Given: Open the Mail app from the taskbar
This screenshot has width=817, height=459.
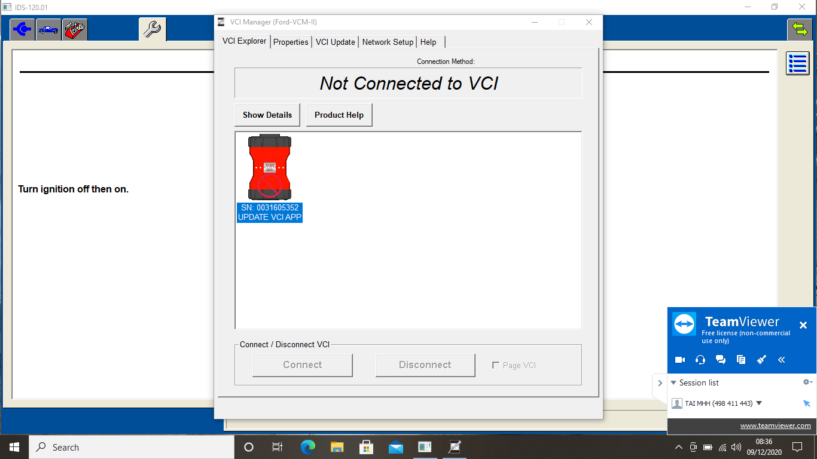Looking at the screenshot, I should (x=395, y=447).
